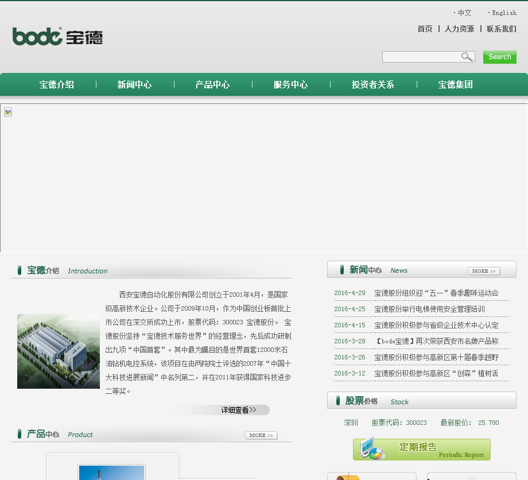The image size is (528, 480).
Task: Open the factory building thumbnail image
Action: click(x=59, y=351)
